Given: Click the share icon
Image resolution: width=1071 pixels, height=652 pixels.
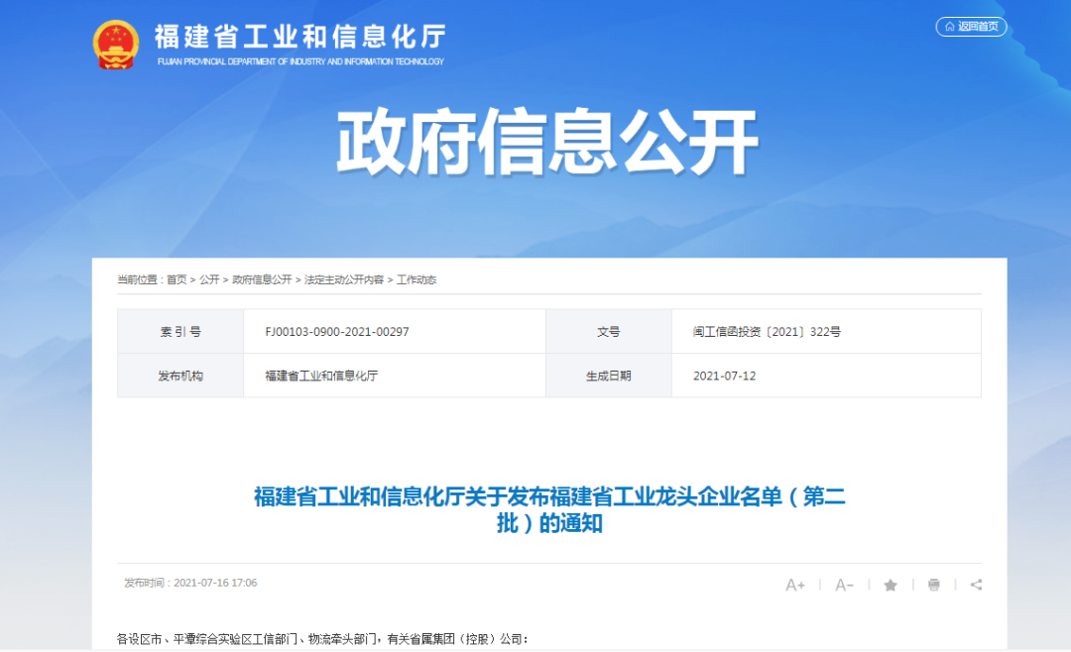Looking at the screenshot, I should click(x=976, y=585).
